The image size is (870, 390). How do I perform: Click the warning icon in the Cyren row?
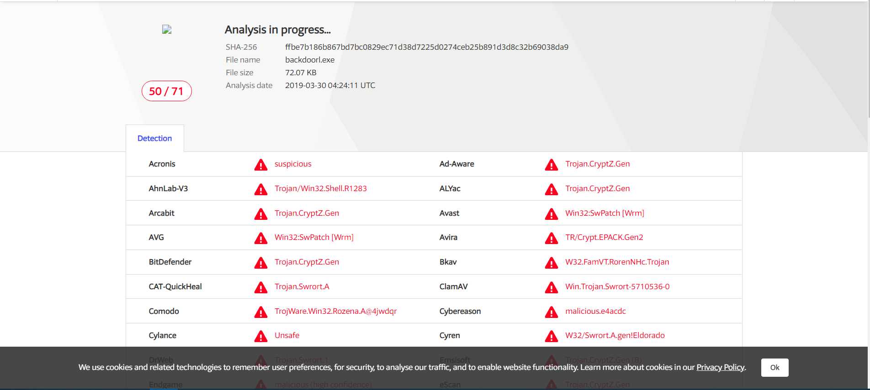(551, 336)
